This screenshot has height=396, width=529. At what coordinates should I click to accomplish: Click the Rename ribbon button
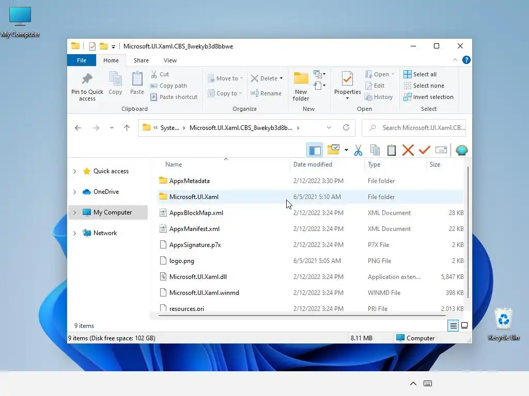[266, 93]
